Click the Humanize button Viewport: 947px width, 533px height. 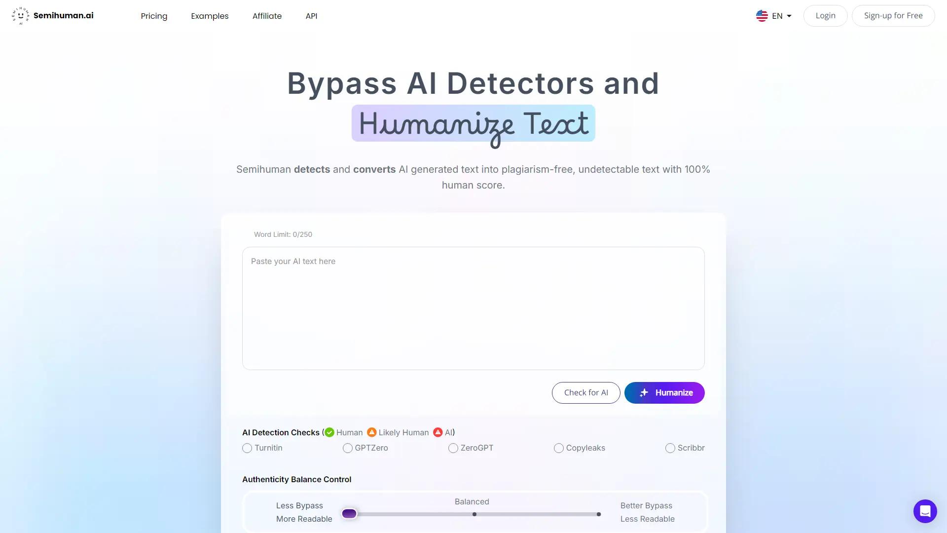pos(664,393)
